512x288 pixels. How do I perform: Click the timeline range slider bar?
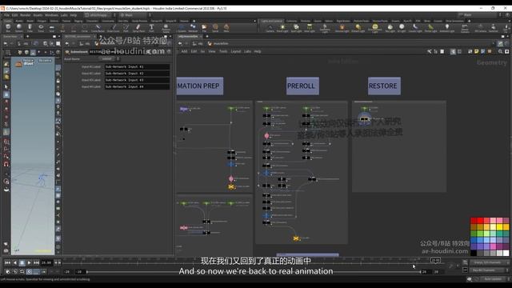point(254,272)
